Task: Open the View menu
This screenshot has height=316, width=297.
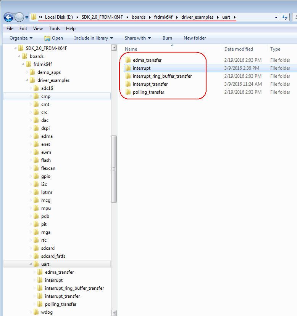Action: point(38,29)
